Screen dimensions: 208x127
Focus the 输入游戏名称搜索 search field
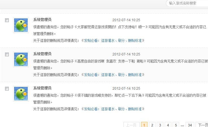[x=187, y=3]
